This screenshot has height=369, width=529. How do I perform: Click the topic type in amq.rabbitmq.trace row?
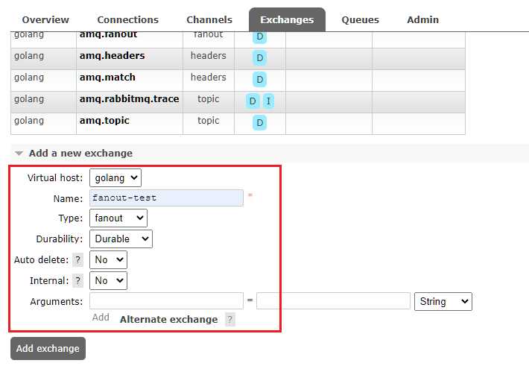209,99
